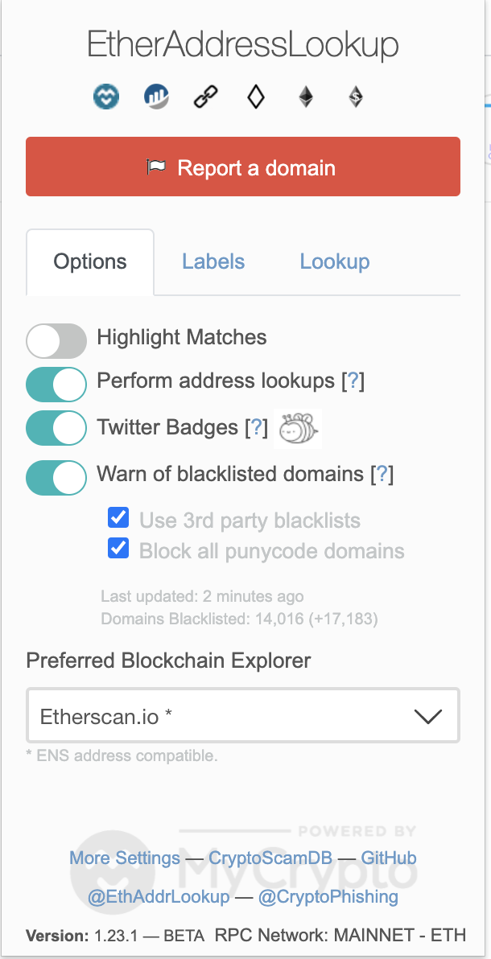Image resolution: width=491 pixels, height=959 pixels.
Task: Open the dark Ethereum logo icon
Action: pyautogui.click(x=306, y=97)
